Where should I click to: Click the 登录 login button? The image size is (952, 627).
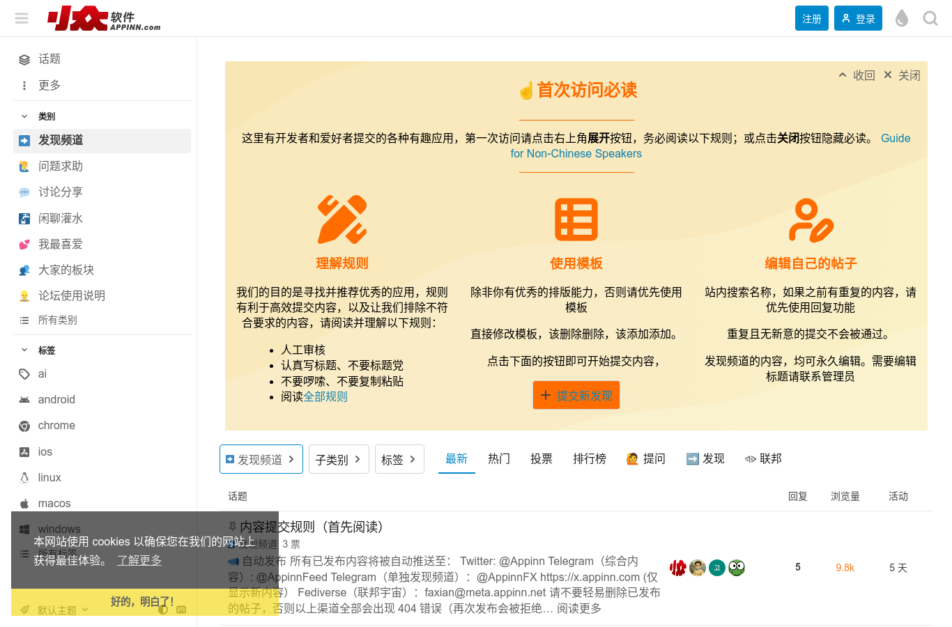click(858, 18)
